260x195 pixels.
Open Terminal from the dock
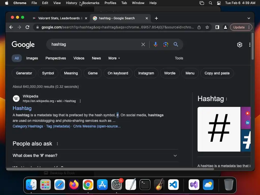pos(145,185)
